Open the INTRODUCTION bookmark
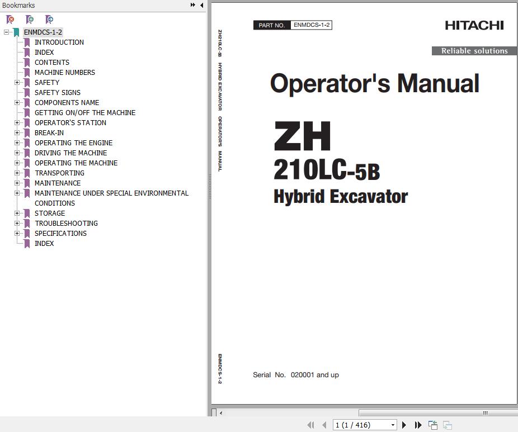Screen dimensions: 518x432 click(59, 42)
